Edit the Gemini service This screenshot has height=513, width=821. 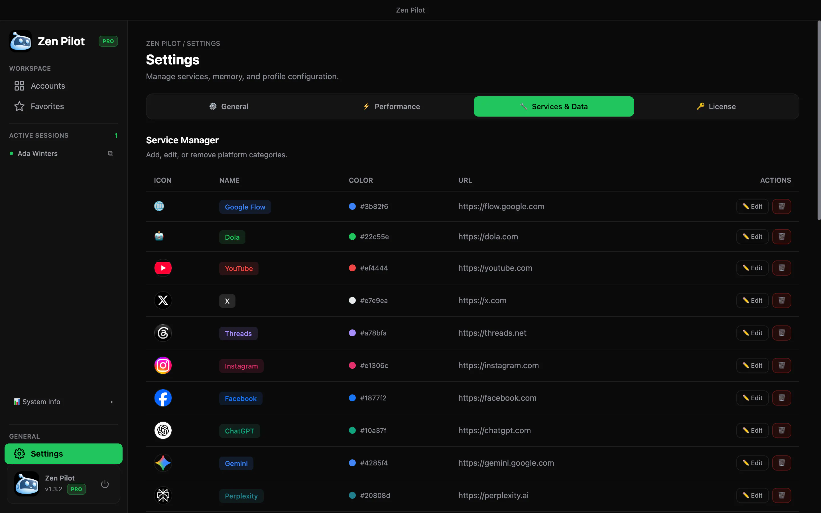click(752, 463)
